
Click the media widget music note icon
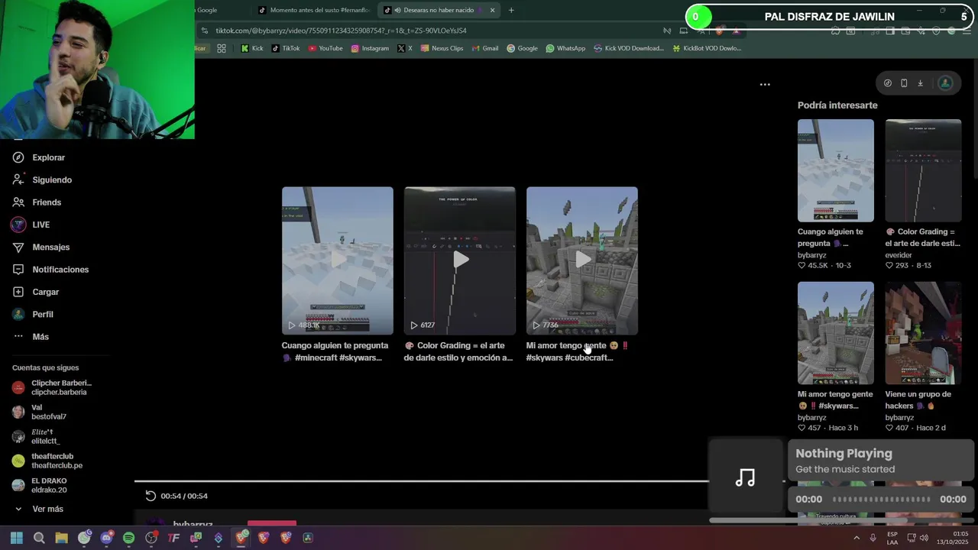click(745, 477)
